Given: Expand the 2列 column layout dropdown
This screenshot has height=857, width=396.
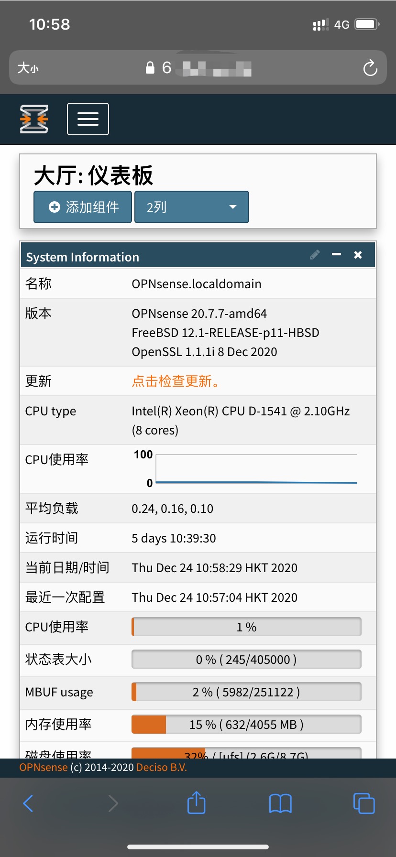Looking at the screenshot, I should pyautogui.click(x=191, y=207).
